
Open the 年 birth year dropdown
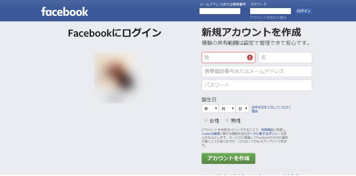(210, 109)
